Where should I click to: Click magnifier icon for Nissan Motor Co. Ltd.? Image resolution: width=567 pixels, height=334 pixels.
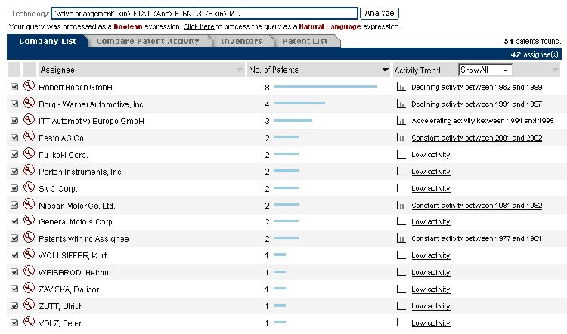coord(29,204)
